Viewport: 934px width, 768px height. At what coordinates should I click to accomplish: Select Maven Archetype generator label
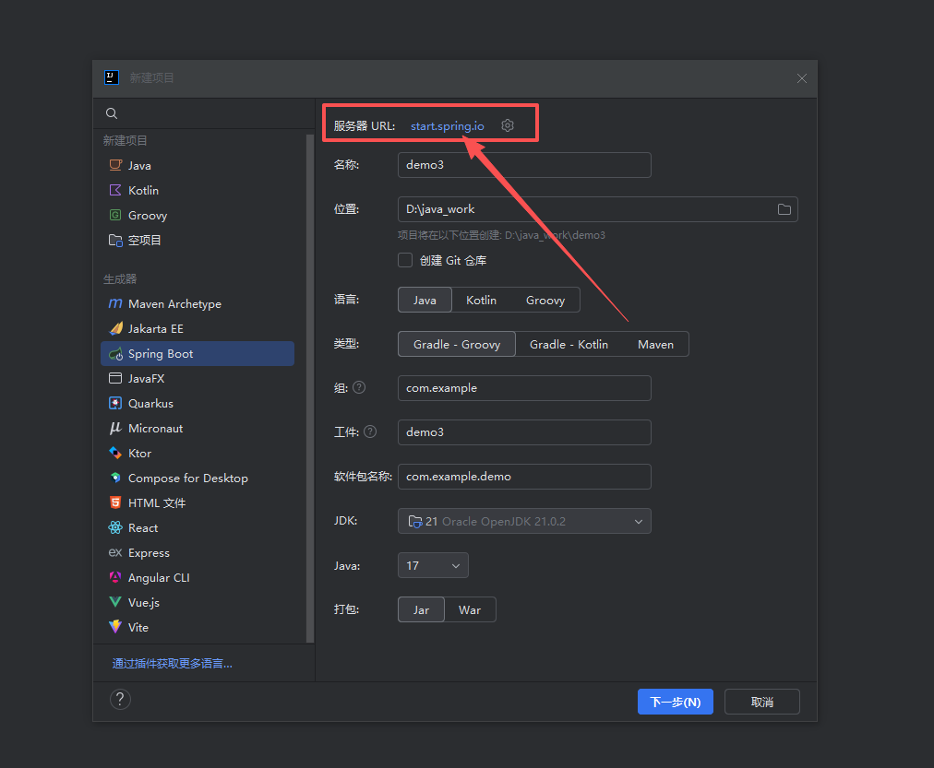pos(174,304)
